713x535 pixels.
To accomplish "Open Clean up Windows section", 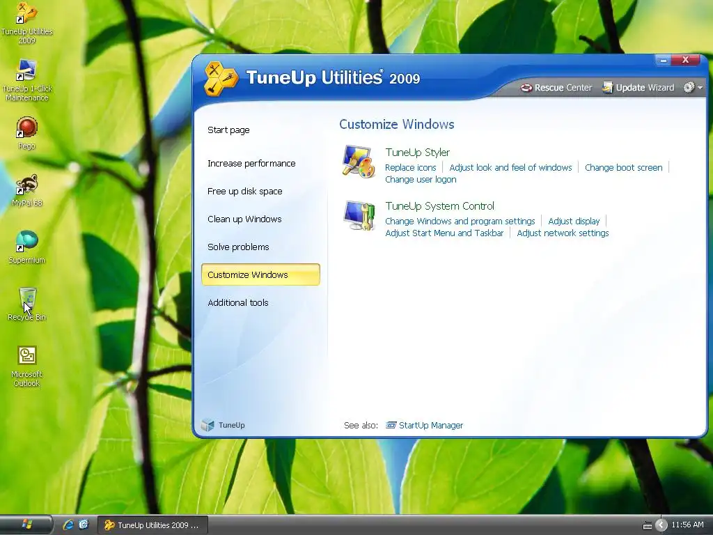I will coord(244,219).
